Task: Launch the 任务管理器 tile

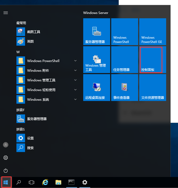Action: (x=125, y=60)
